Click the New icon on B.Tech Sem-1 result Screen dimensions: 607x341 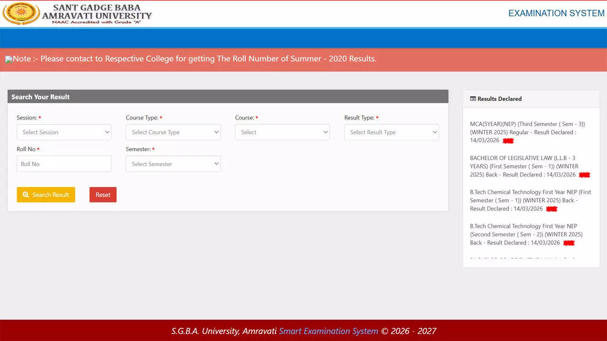coord(552,208)
